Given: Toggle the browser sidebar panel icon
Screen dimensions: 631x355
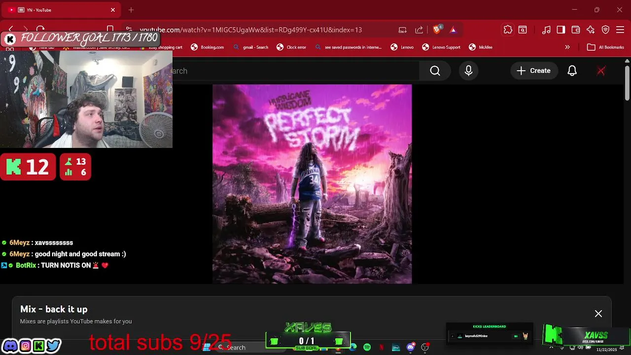Looking at the screenshot, I should (561, 30).
